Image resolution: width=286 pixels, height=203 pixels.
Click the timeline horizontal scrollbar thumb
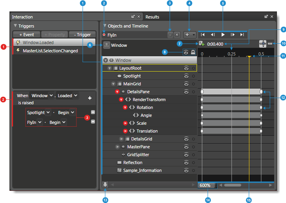tap(232, 185)
